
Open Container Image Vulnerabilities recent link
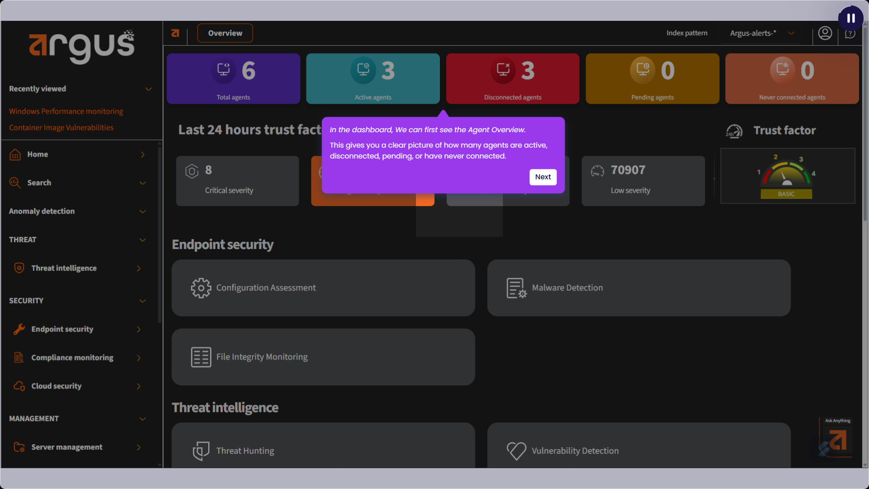coord(61,128)
